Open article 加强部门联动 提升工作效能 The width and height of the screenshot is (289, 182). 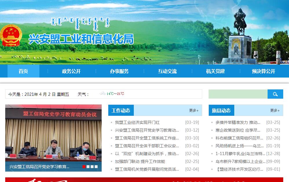[x=140, y=161]
